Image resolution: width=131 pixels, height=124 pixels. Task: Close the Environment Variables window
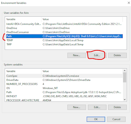click(129, 3)
